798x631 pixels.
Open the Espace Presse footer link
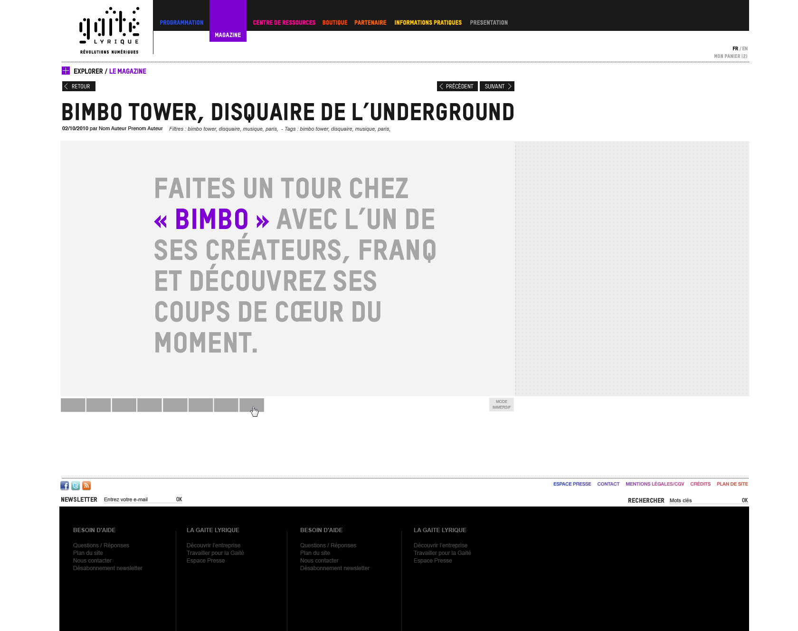572,484
